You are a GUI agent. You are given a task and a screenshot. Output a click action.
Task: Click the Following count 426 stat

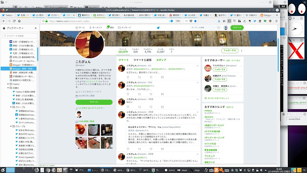[135, 51]
